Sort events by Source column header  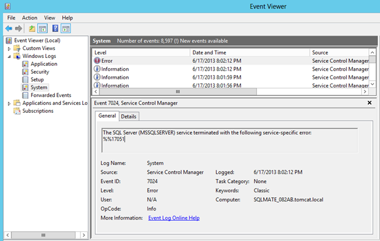[339, 52]
